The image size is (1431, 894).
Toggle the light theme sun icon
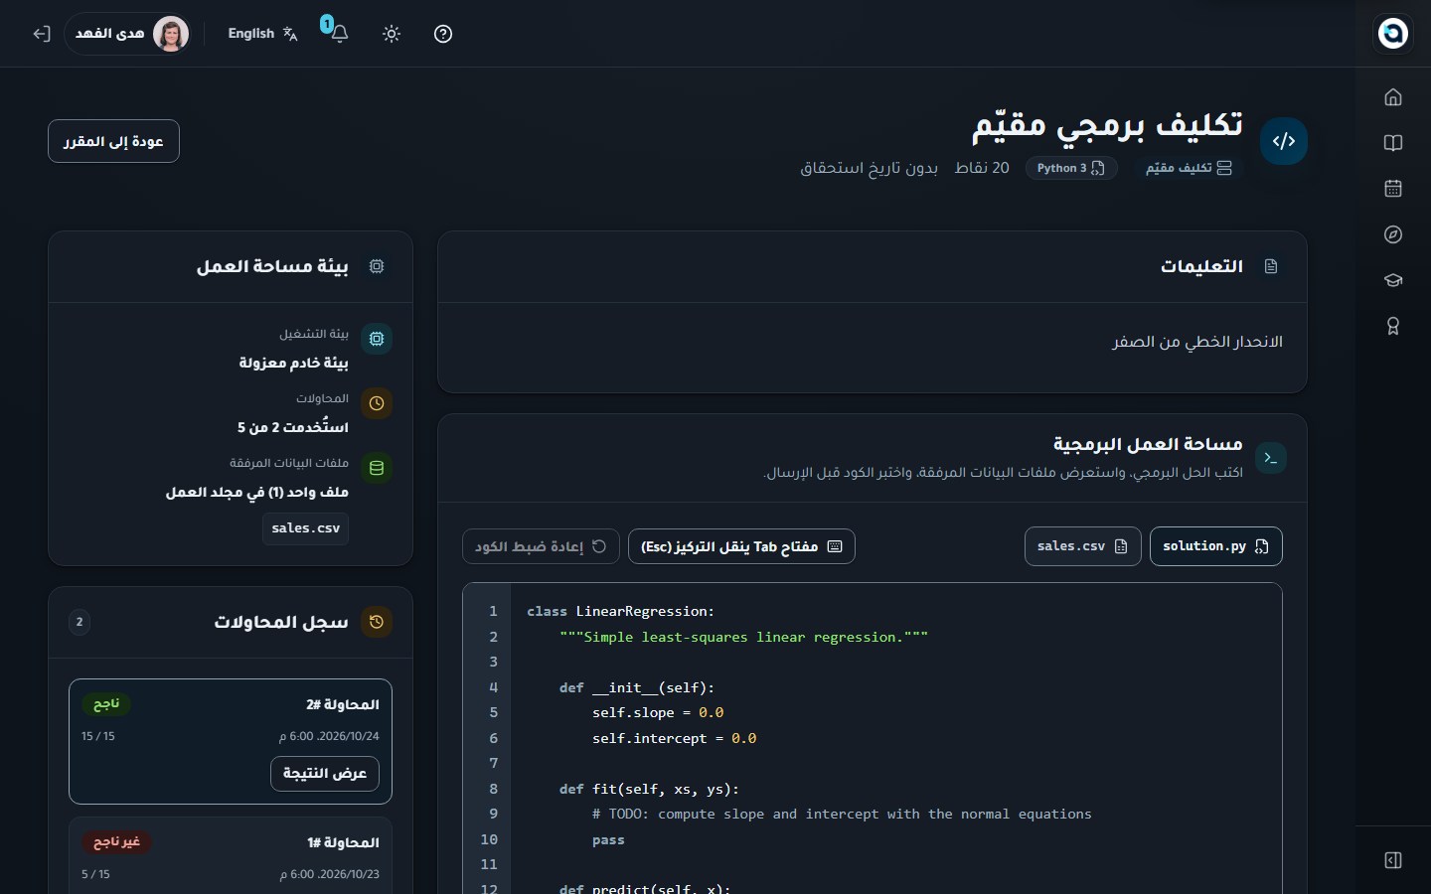tap(392, 34)
